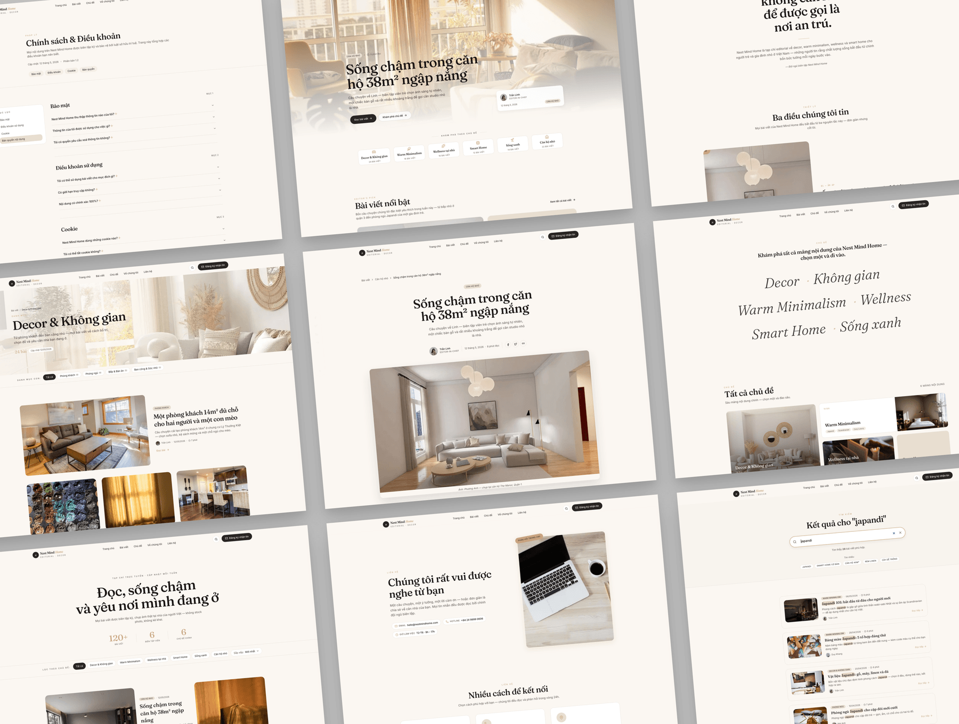Click sofa icon on homepage Decor & Không gian card
Screen dimensions: 959x724
click(373, 152)
